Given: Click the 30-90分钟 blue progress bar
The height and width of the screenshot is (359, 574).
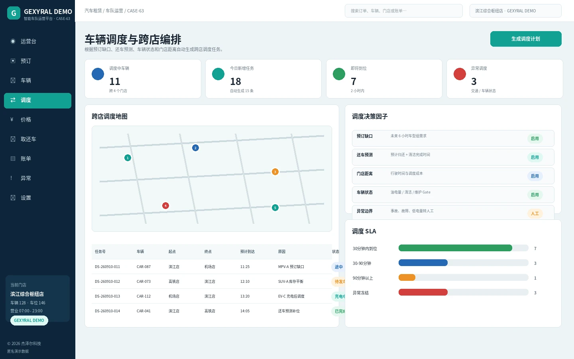Looking at the screenshot, I should 423,263.
